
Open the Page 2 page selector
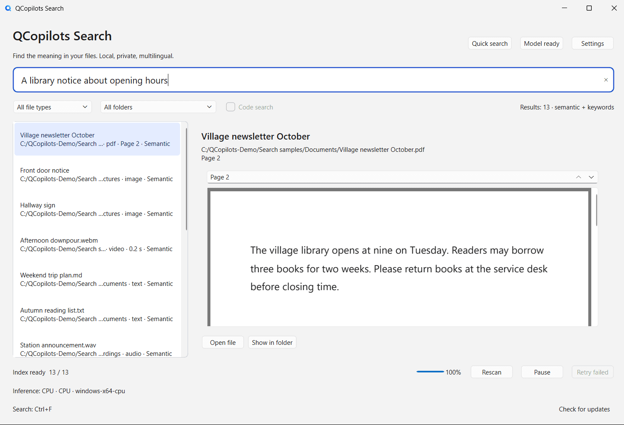click(x=402, y=177)
